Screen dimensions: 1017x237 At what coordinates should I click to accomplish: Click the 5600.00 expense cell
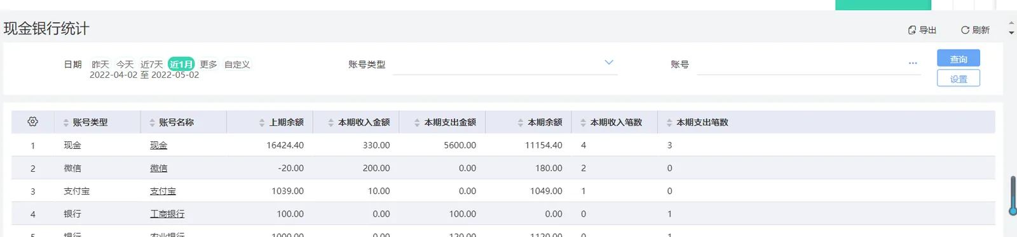pyautogui.click(x=460, y=145)
